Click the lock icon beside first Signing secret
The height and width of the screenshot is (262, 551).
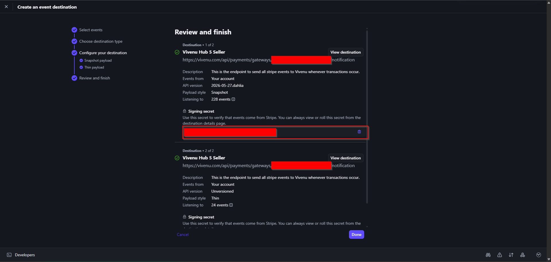tap(185, 111)
